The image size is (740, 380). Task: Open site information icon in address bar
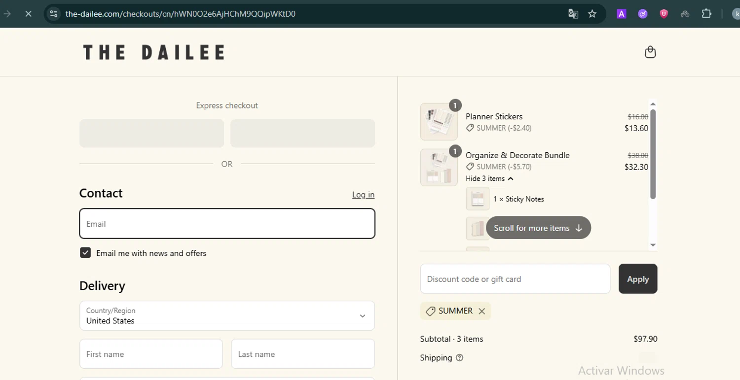coord(54,14)
